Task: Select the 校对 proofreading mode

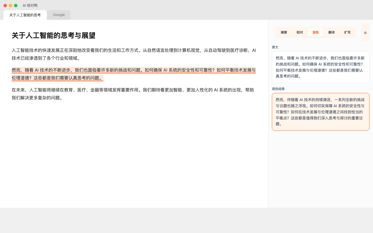Action: tap(300, 32)
